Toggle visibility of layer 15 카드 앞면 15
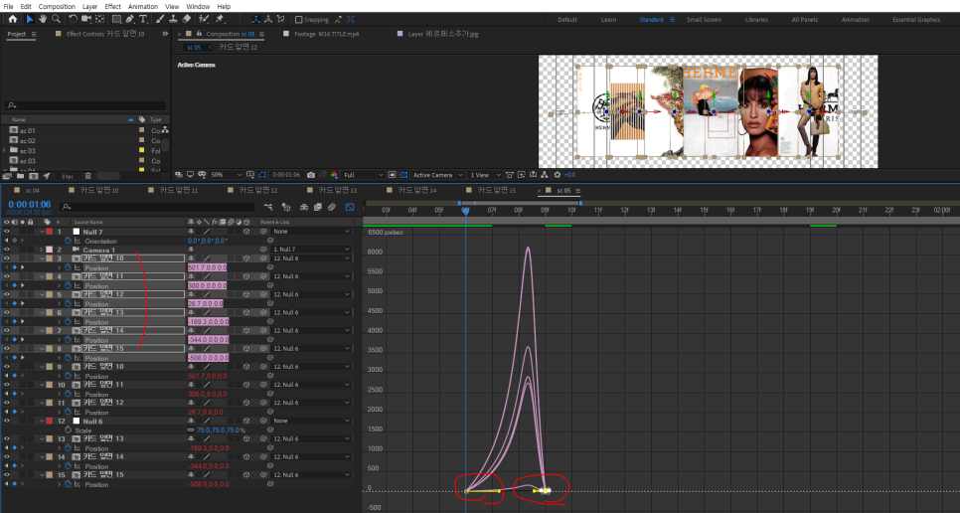 coord(7,474)
